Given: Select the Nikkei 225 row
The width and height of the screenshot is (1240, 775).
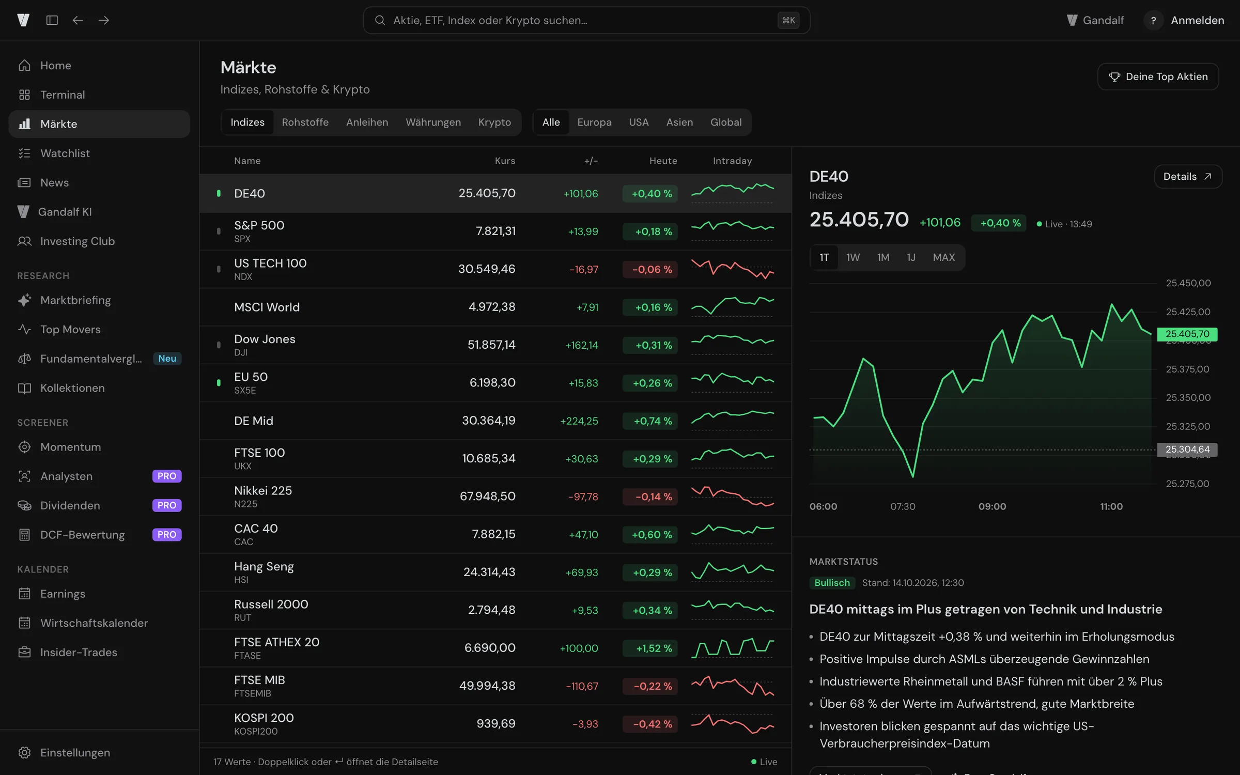Looking at the screenshot, I should tap(495, 497).
